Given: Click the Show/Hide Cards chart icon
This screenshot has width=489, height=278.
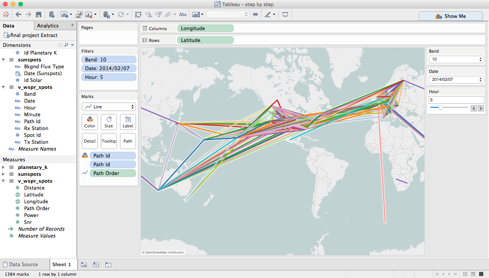Looking at the screenshot, I should tap(196, 14).
